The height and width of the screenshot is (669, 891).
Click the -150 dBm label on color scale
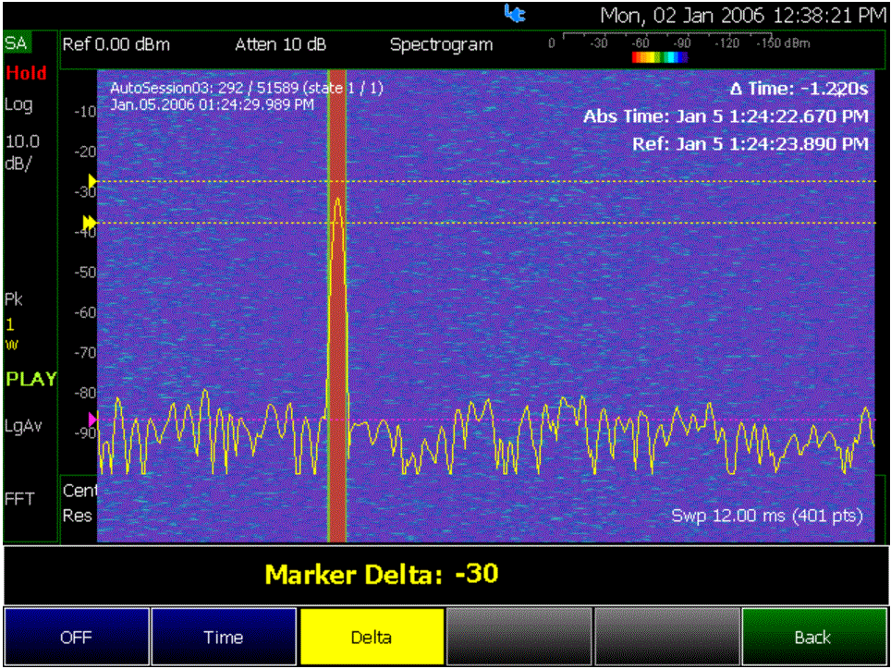pyautogui.click(x=783, y=43)
